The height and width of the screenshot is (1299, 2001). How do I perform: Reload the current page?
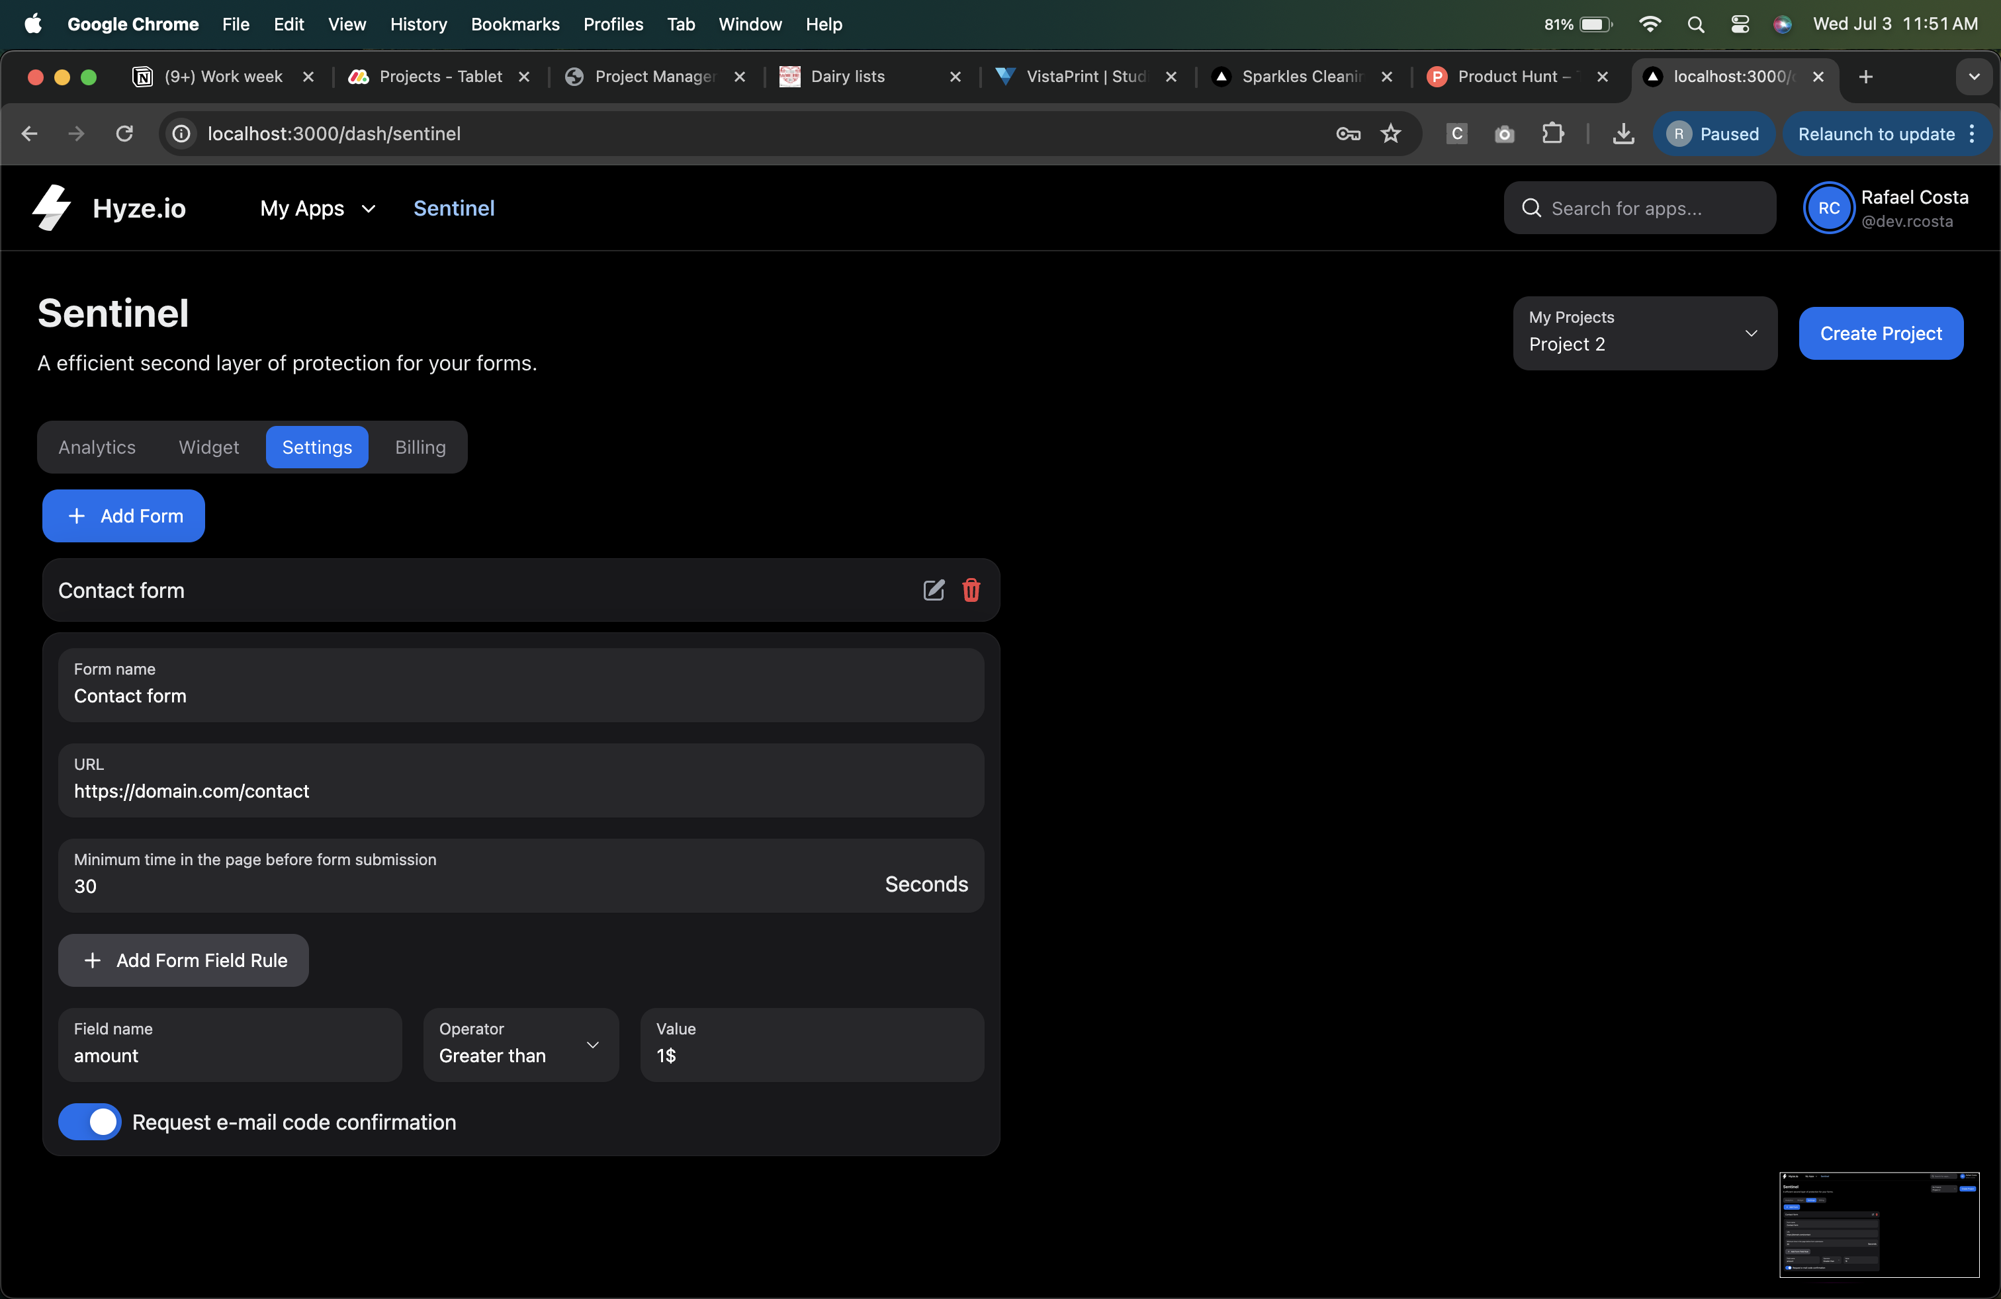click(x=124, y=134)
